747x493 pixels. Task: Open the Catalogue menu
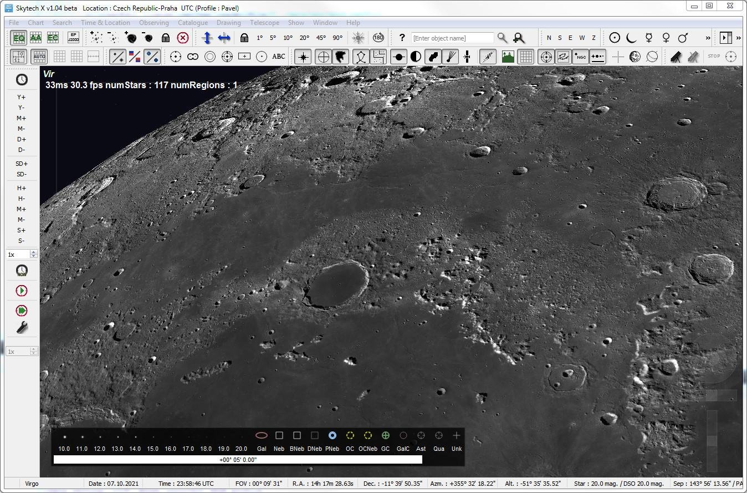tap(192, 23)
